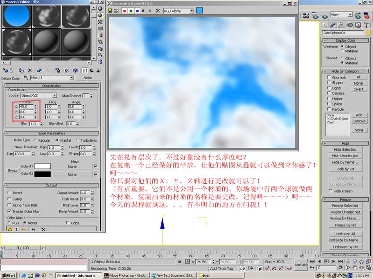Click Animate button
Viewport: 373px width, 279px height.
coord(301,265)
